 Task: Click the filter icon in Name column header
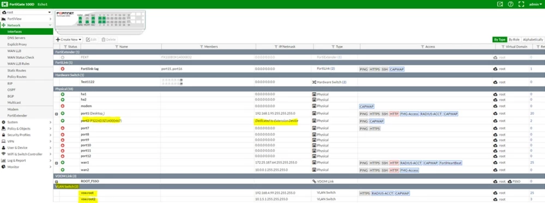point(117,46)
